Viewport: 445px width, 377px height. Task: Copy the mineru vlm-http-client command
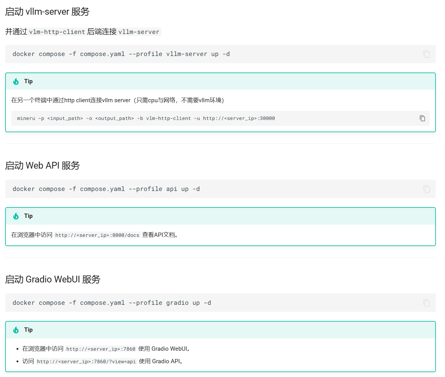coord(422,118)
